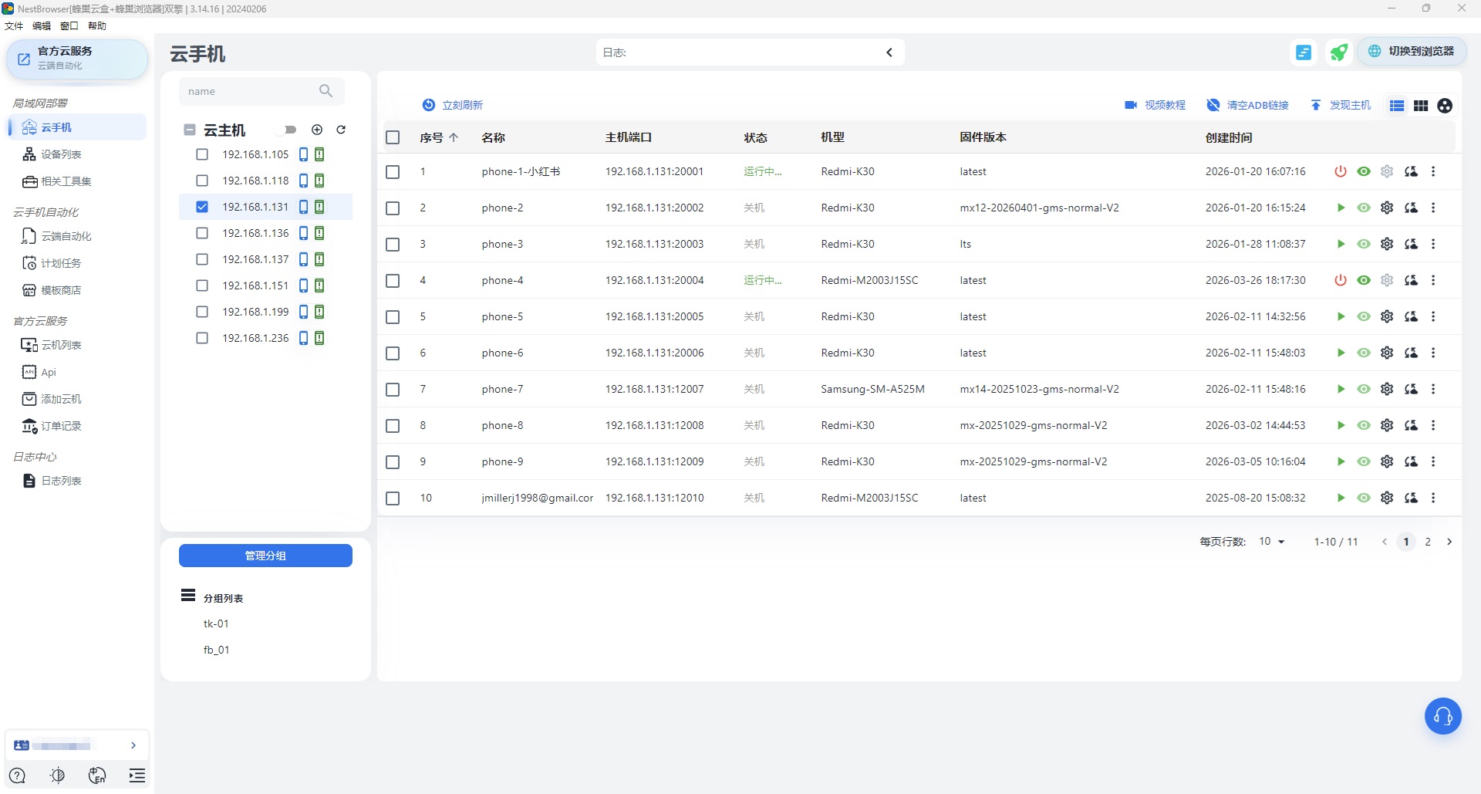Refresh the 云主机 host list
1481x794 pixels.
(341, 130)
